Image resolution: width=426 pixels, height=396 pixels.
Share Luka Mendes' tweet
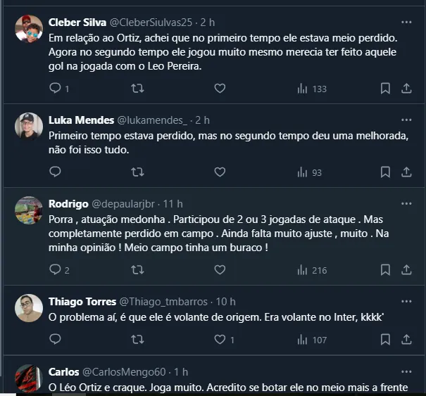(x=406, y=172)
